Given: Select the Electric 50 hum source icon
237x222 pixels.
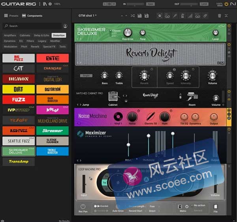Looking at the screenshot, I should tap(150, 116).
